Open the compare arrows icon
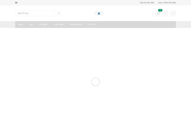Screen dimensions: 191x127 [173, 13]
